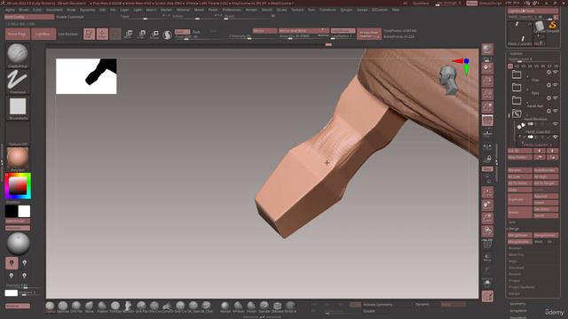Expand the Boolean section in Subtool
This screenshot has height=319, width=568.
coord(515,248)
